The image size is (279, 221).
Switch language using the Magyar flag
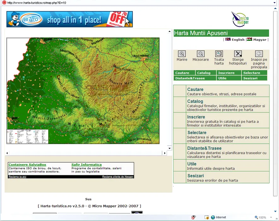pos(249,39)
